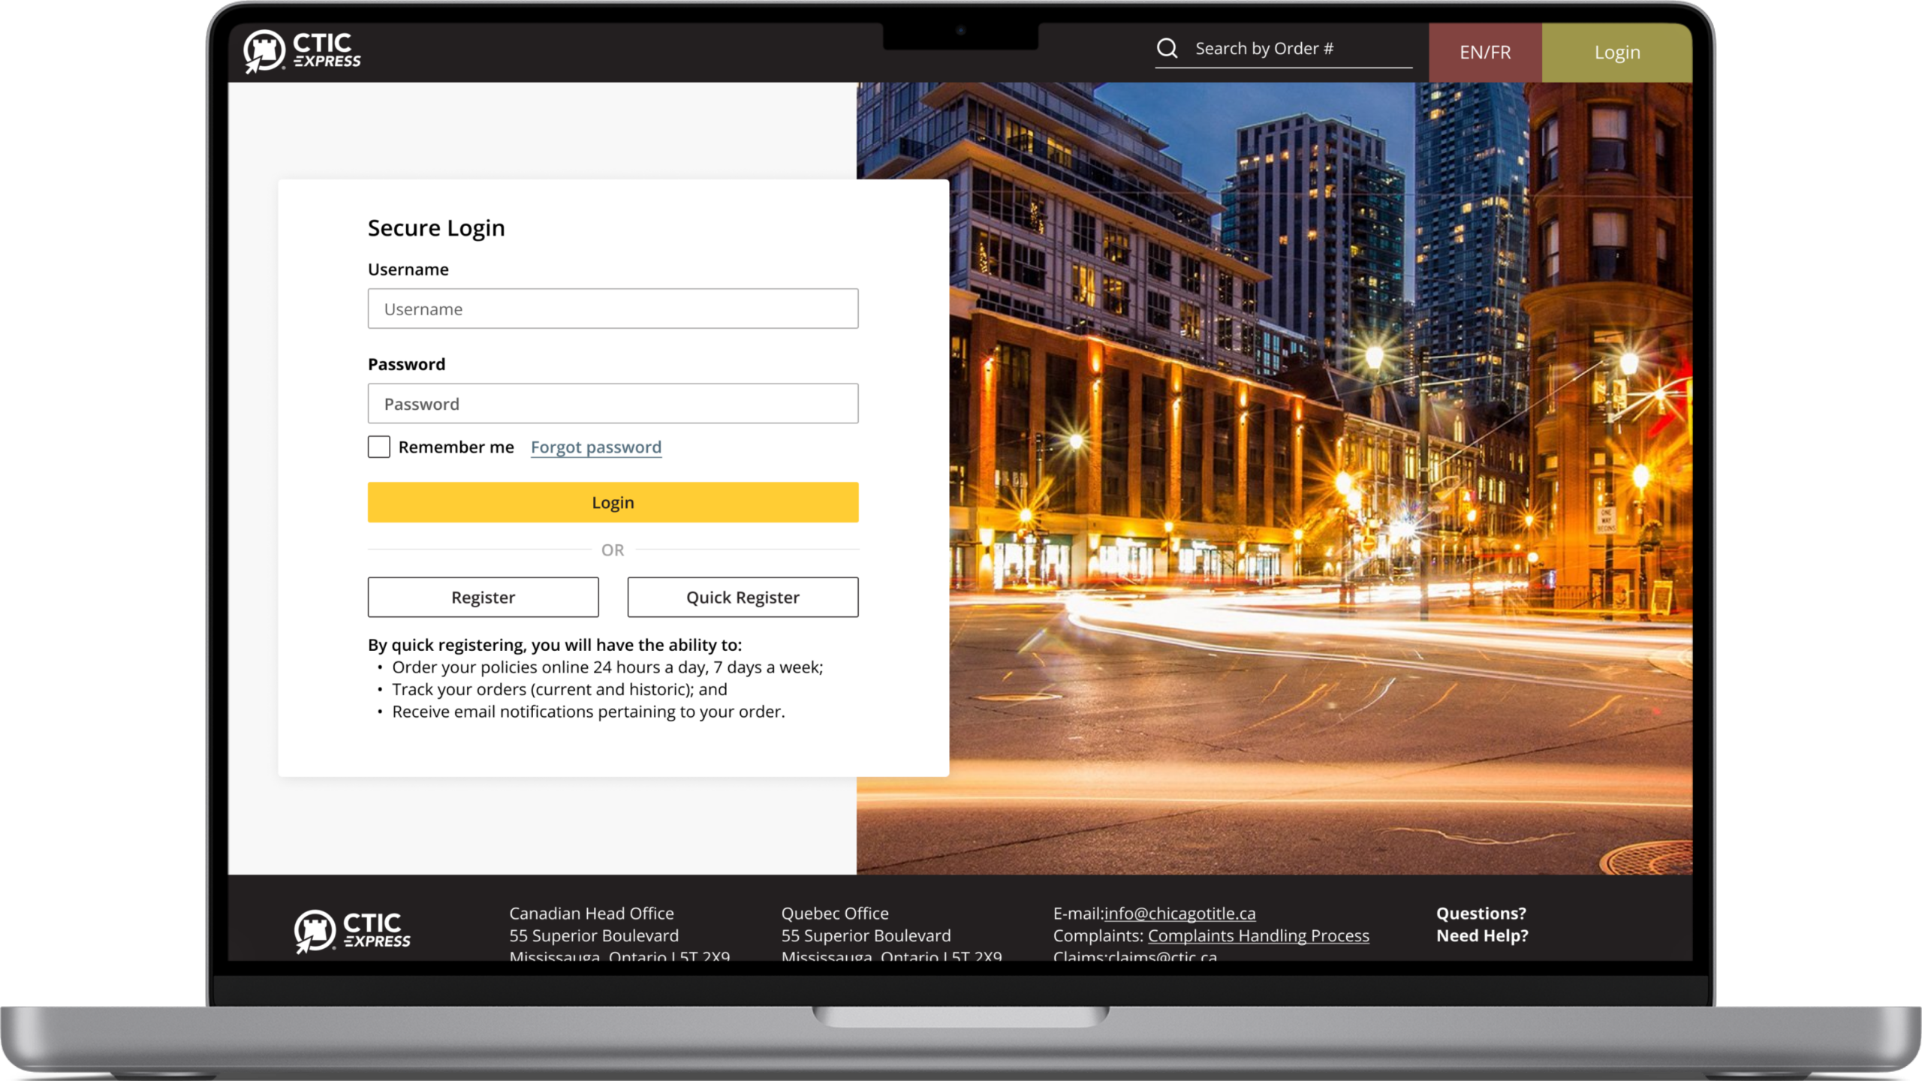Switch language with the EN/FR button
The image size is (1922, 1081).
(1484, 53)
